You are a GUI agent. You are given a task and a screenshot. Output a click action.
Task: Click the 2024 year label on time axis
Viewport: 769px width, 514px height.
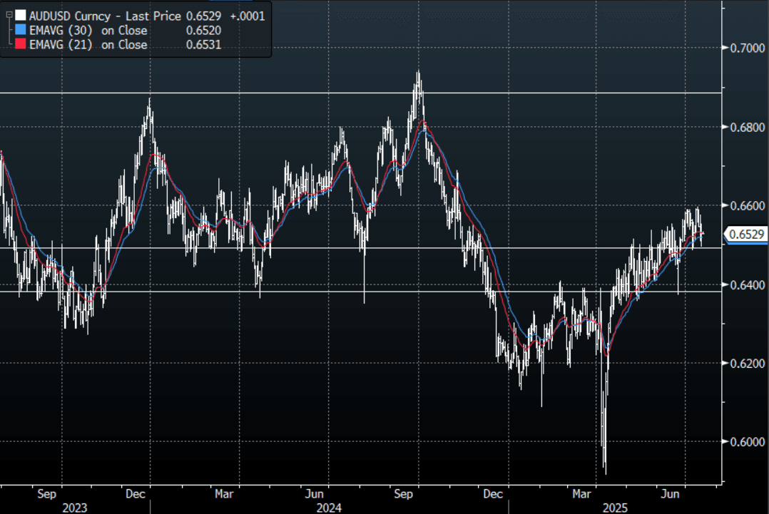coord(329,508)
